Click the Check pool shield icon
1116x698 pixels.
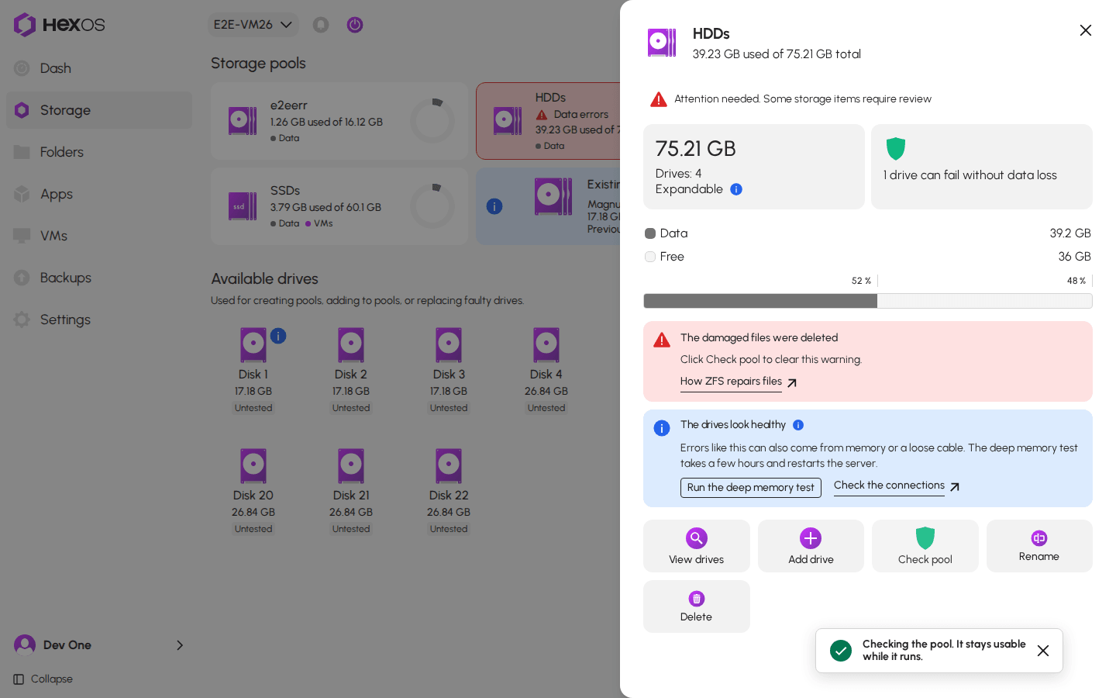pos(925,538)
